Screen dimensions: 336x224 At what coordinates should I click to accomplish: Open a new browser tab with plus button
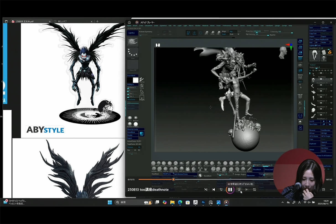[97, 21]
